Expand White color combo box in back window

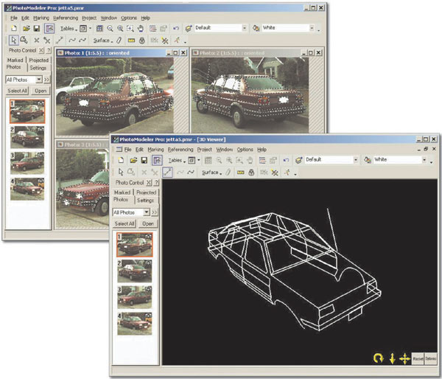click(x=312, y=28)
